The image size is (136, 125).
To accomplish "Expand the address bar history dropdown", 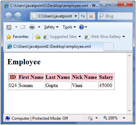I will [76, 16].
